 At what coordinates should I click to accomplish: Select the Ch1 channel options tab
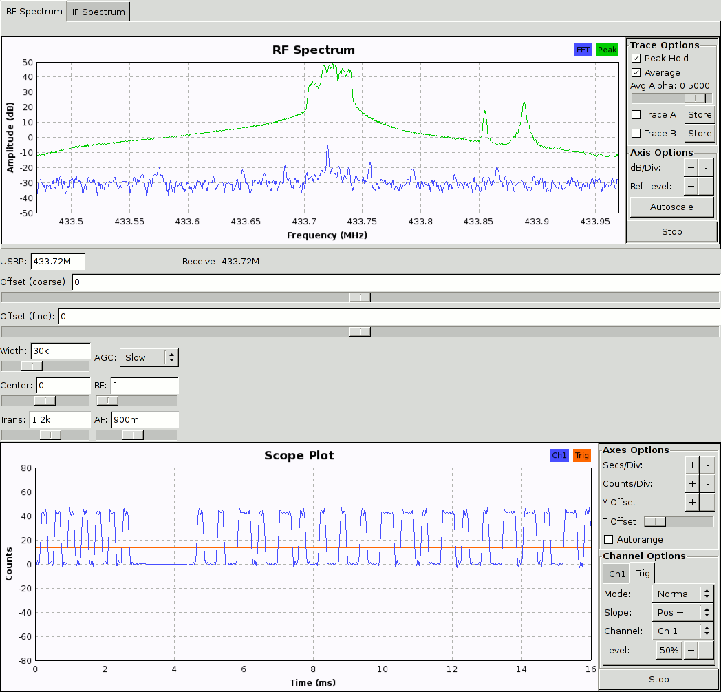pos(617,574)
